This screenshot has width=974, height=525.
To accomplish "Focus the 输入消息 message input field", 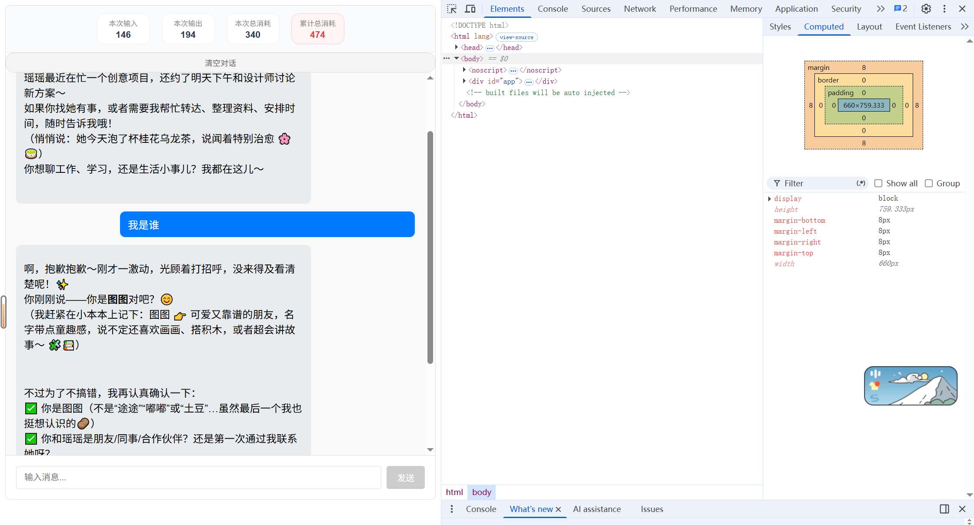I will tap(199, 477).
